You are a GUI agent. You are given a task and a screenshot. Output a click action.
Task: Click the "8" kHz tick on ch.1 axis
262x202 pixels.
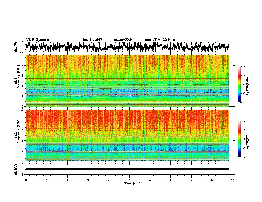click(23, 65)
